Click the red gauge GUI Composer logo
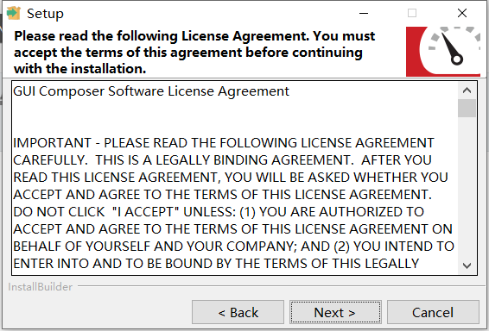The image size is (489, 331). tap(443, 52)
